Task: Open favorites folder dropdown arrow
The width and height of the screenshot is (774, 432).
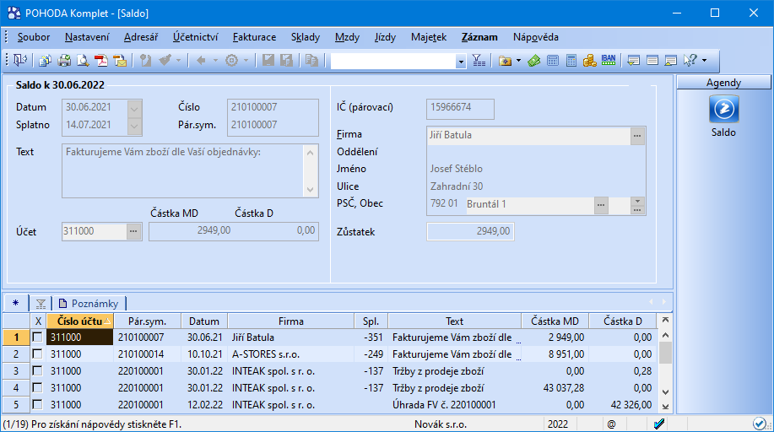Action: click(x=518, y=61)
